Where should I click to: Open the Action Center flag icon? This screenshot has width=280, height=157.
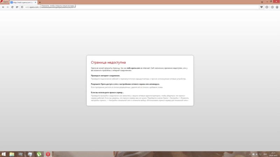(253, 154)
